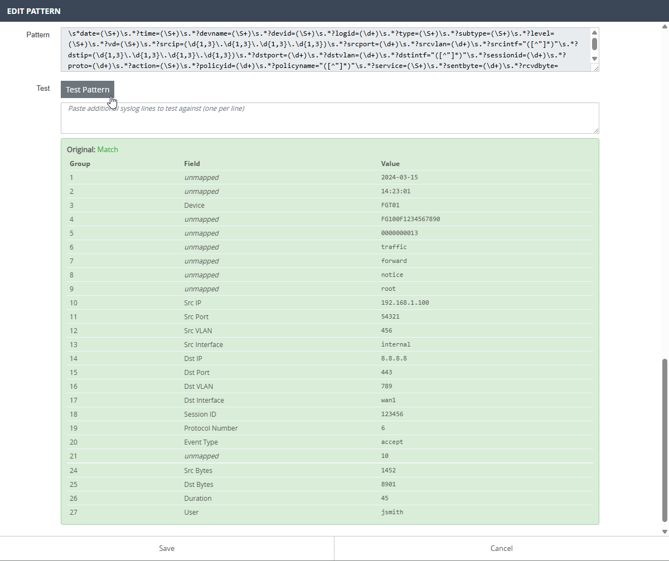Click the Dst Interface field label
669x561 pixels.
click(x=204, y=400)
